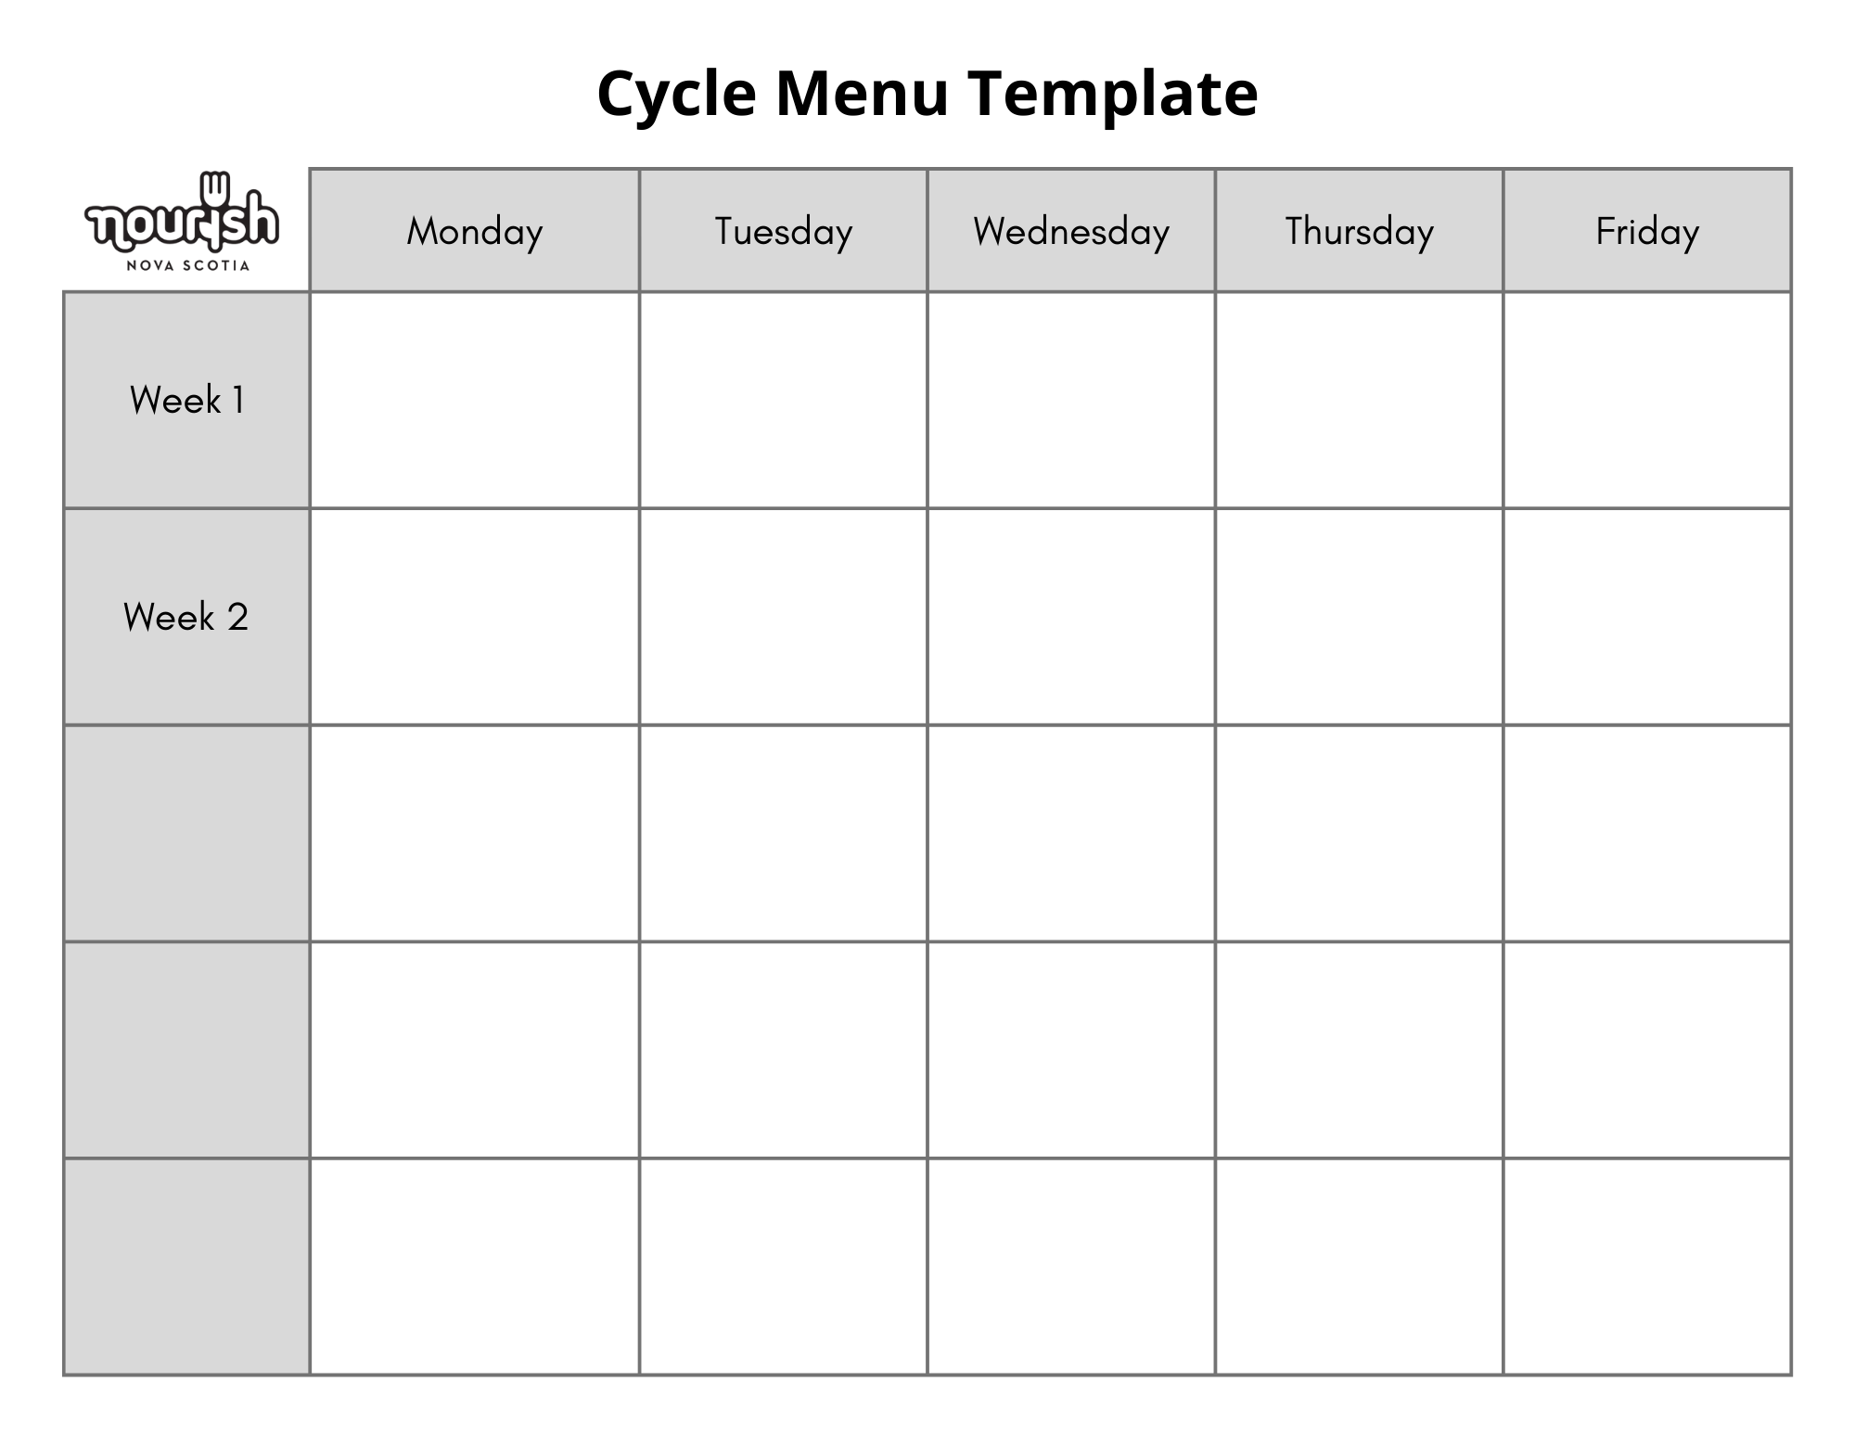Click the Cycle Menu Template title text

[x=927, y=77]
